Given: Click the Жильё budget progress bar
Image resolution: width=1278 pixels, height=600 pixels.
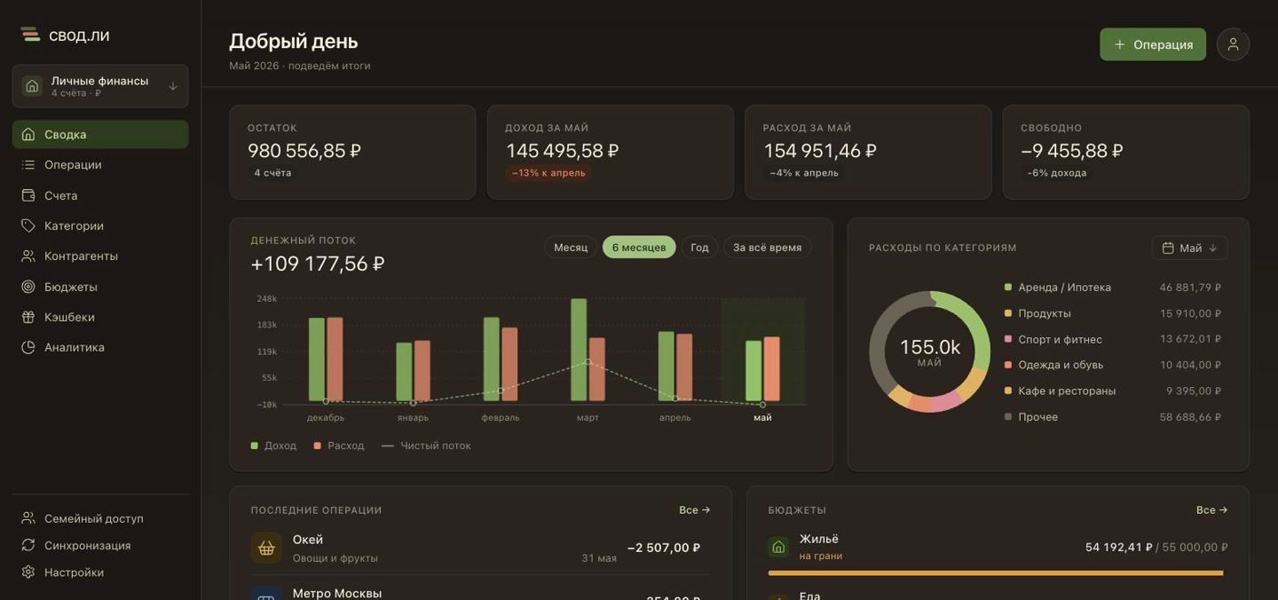Looking at the screenshot, I should 998,573.
